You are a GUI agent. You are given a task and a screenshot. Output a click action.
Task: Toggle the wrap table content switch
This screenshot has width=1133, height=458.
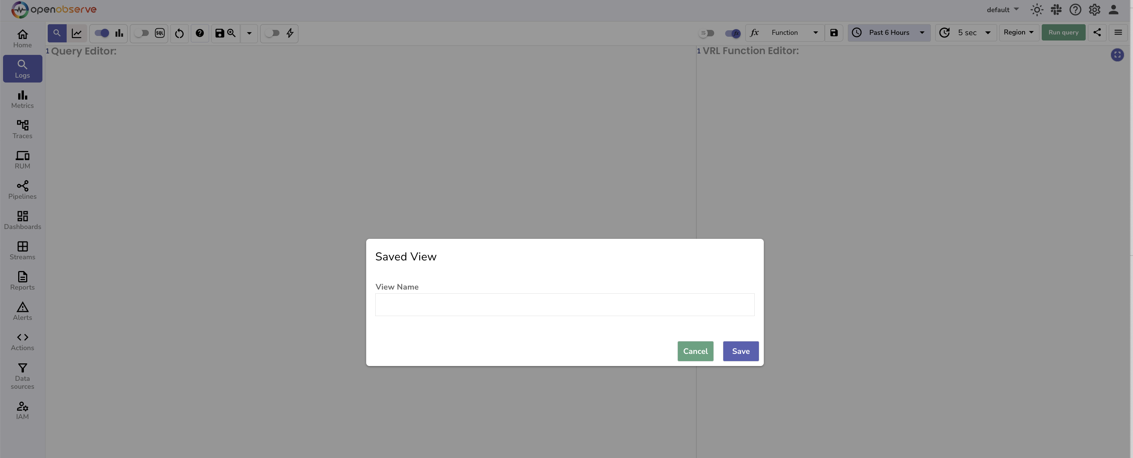click(x=707, y=33)
